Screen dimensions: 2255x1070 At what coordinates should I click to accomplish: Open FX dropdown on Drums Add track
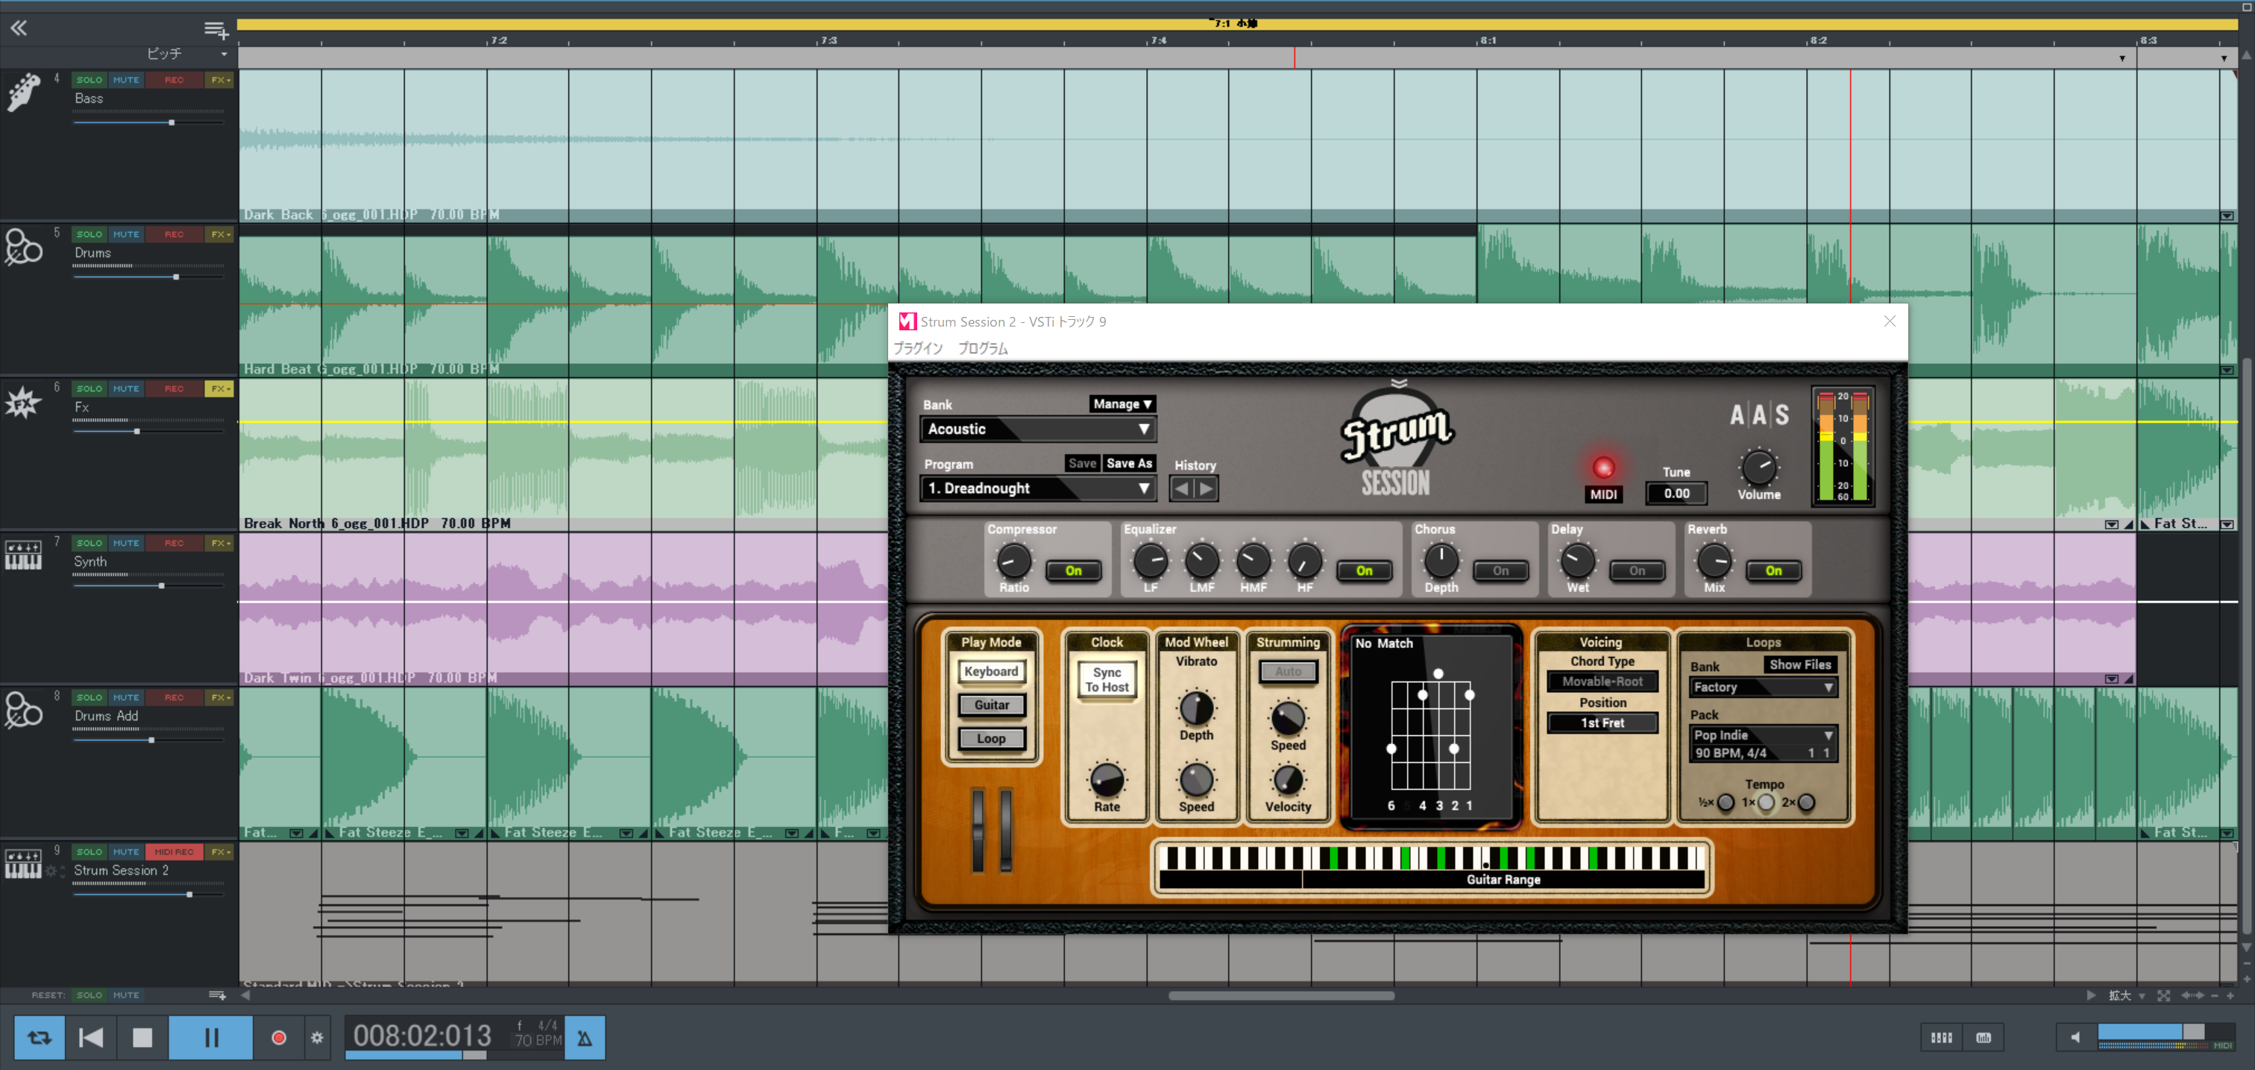click(220, 698)
